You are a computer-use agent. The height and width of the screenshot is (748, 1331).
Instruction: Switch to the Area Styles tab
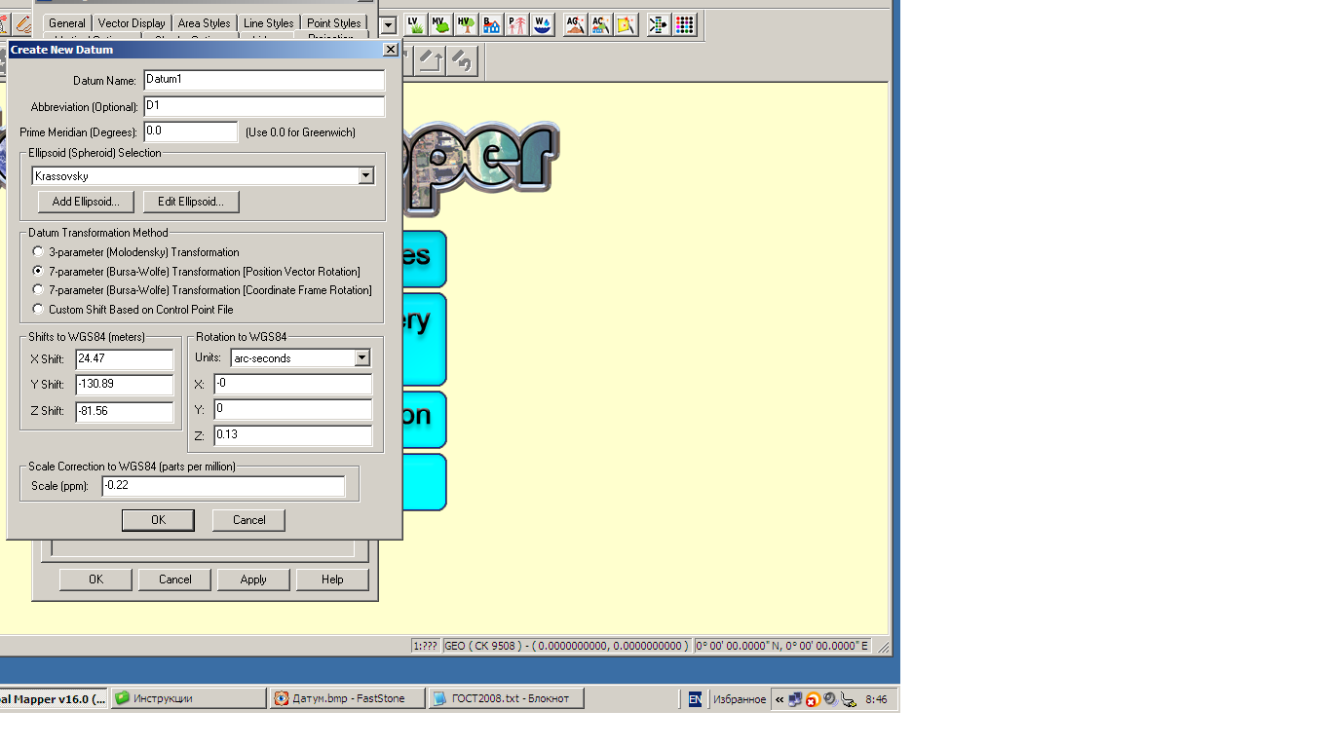coord(205,23)
